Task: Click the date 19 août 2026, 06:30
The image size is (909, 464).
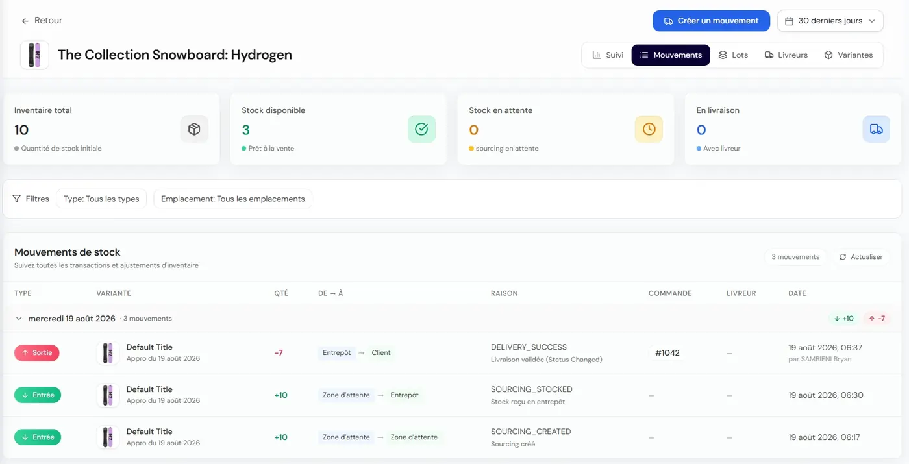Action: point(826,395)
